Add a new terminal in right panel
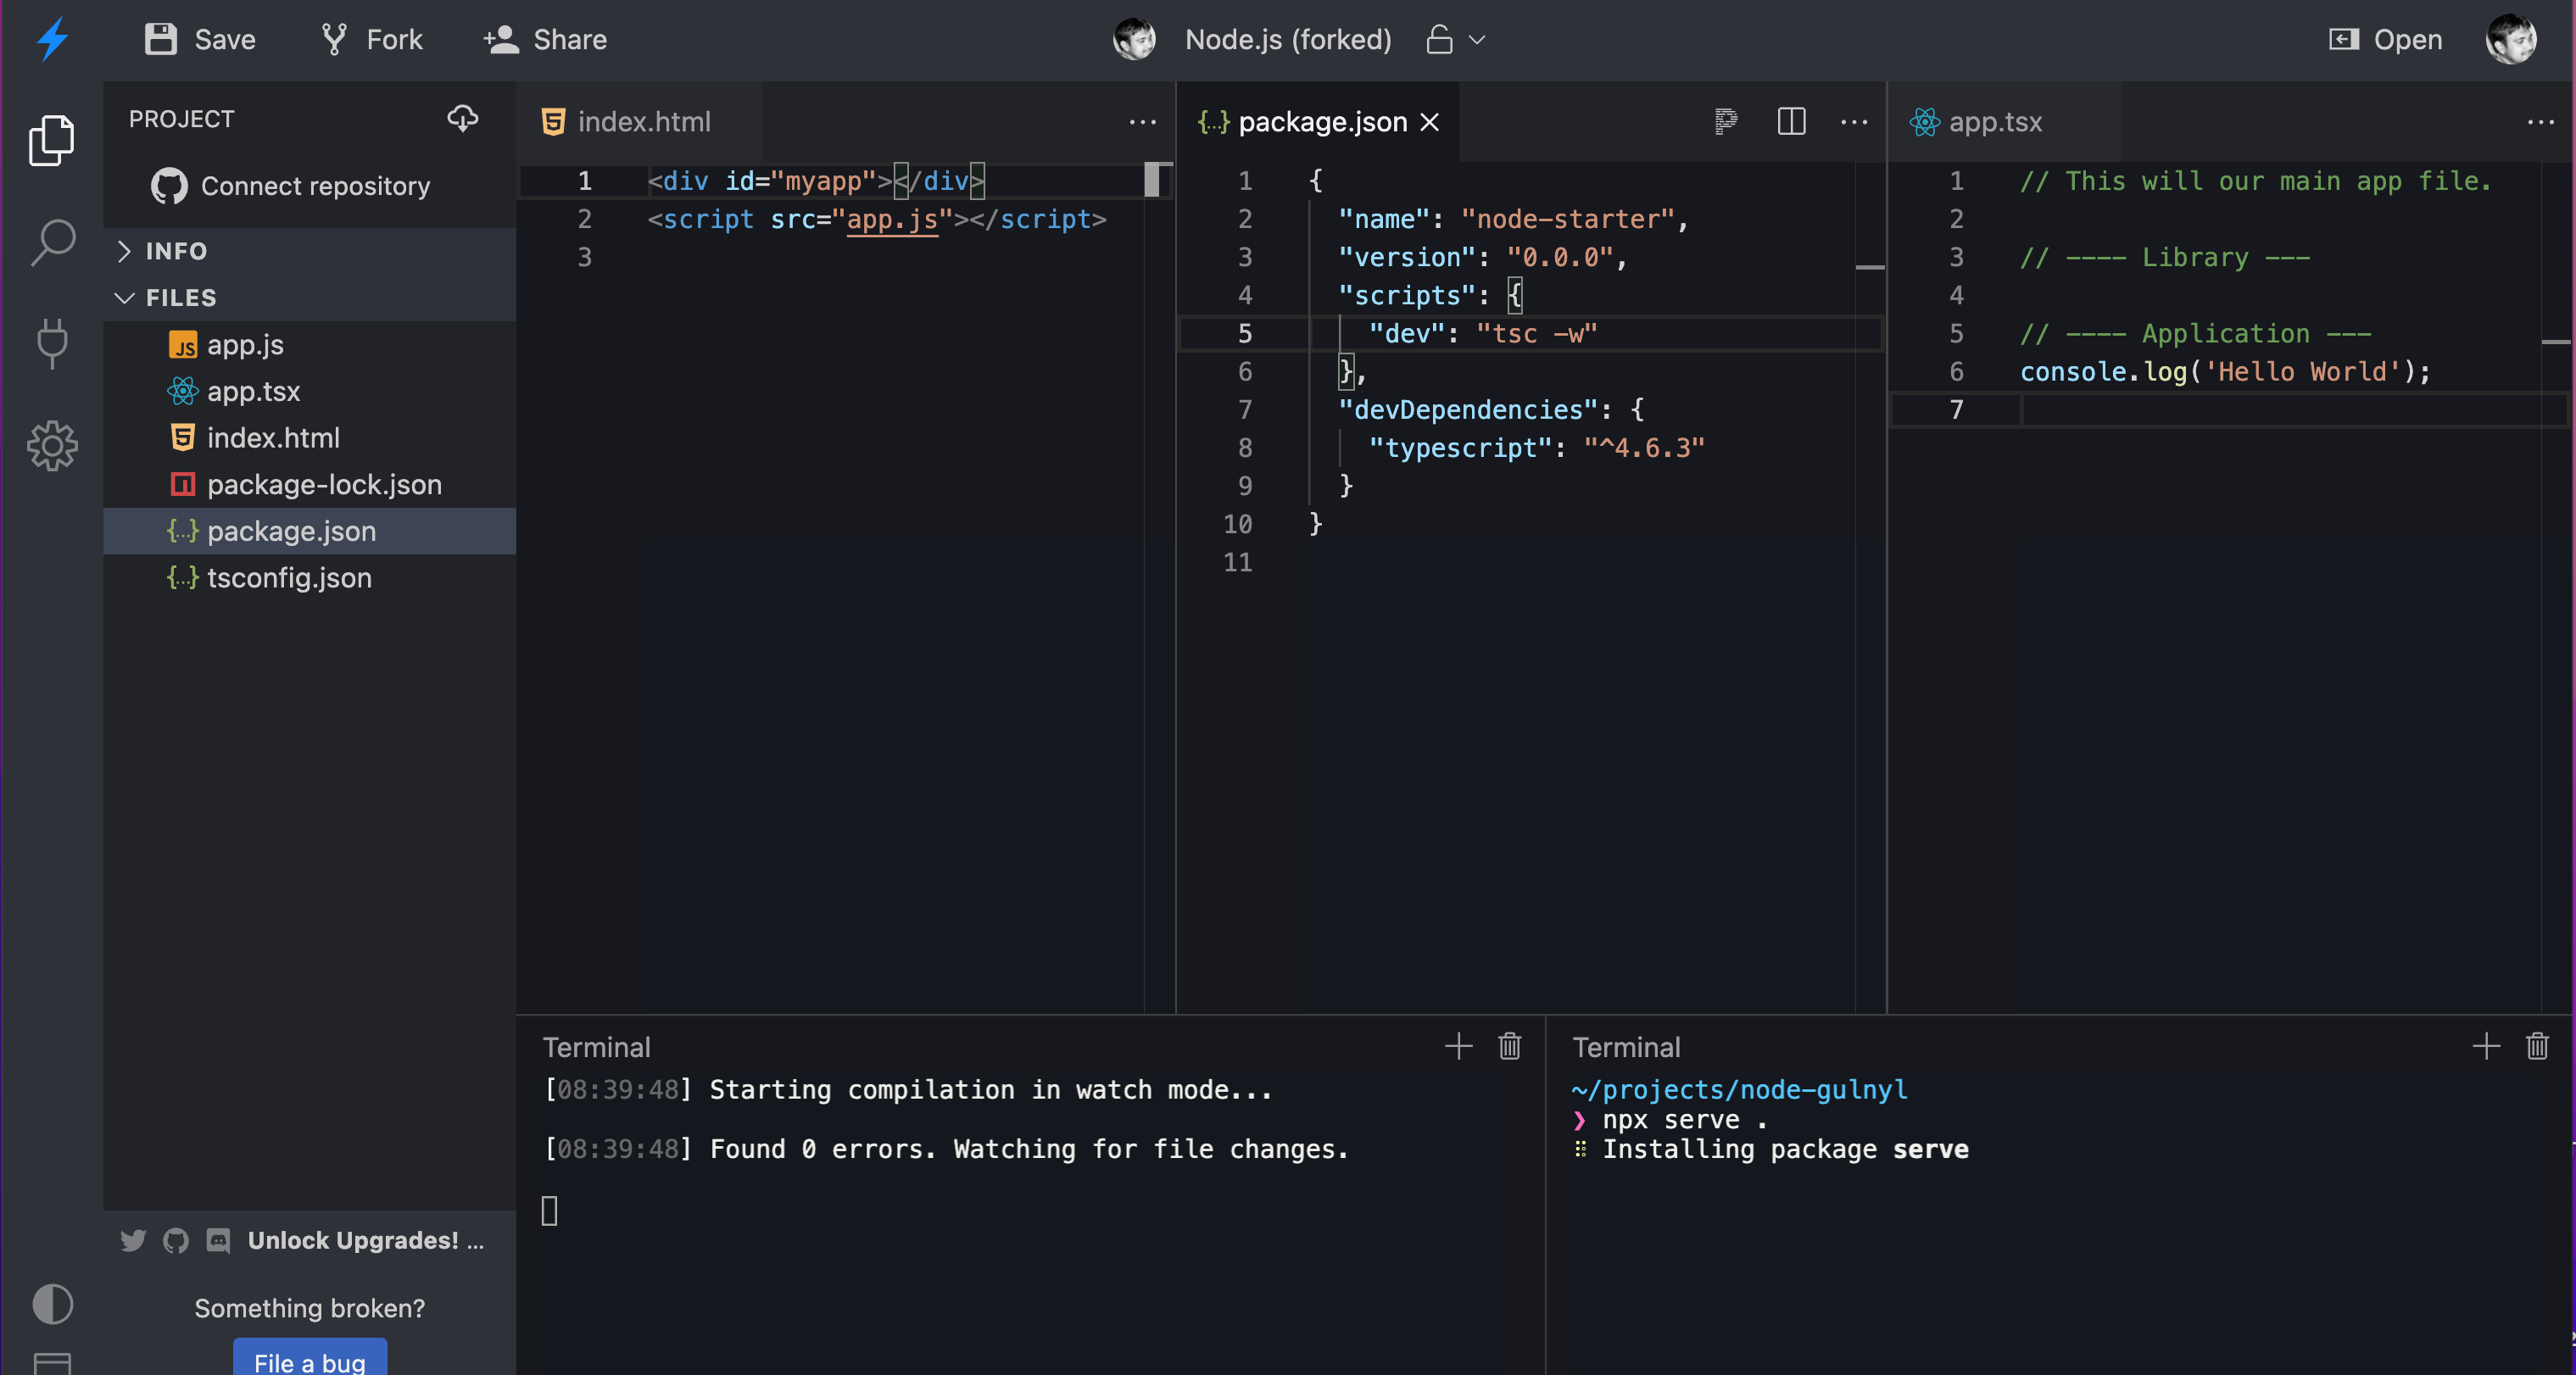The image size is (2576, 1375). 2485,1046
